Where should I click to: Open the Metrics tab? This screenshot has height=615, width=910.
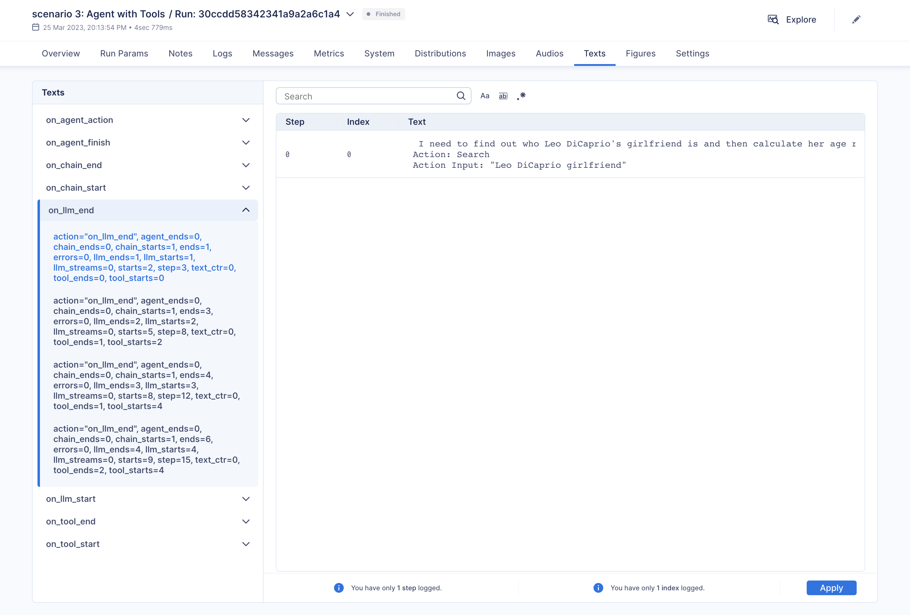[x=329, y=53]
